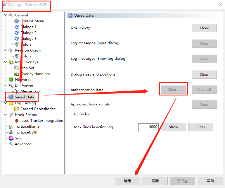Screen dimensions: 225x188
Task: Click the Saved Data header gear icon
Action: (70, 16)
